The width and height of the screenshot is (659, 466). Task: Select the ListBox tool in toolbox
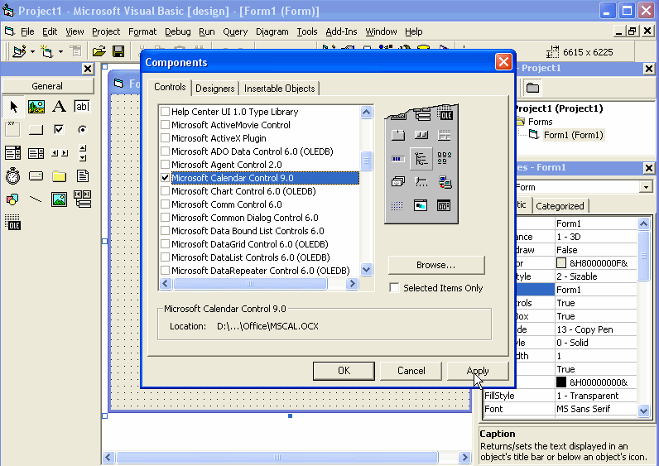pos(36,153)
